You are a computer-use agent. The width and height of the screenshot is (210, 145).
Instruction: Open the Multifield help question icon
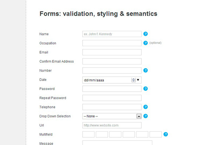pyautogui.click(x=166, y=134)
